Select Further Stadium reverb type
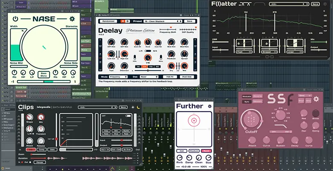 click(x=194, y=151)
